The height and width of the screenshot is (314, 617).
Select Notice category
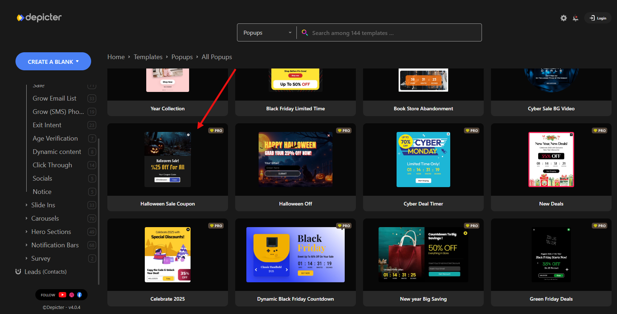(42, 192)
